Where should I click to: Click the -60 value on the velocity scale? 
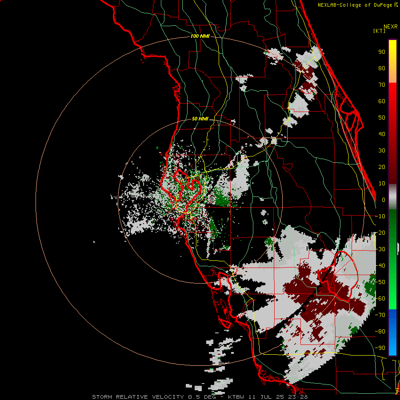click(380, 299)
